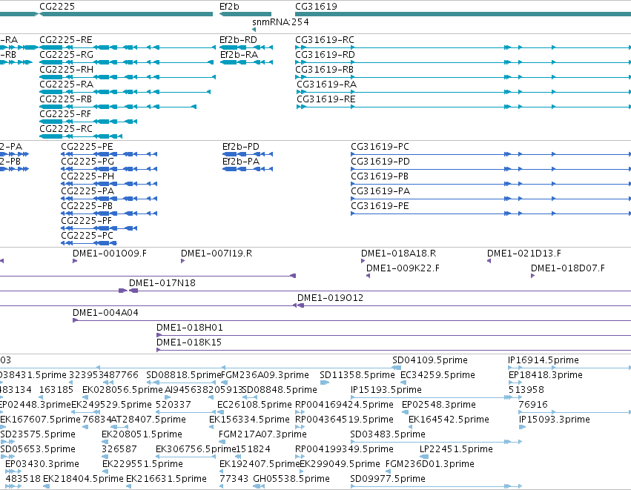The height and width of the screenshot is (490, 631).
Task: Select EST GH05538.5prime
Action: (291, 479)
